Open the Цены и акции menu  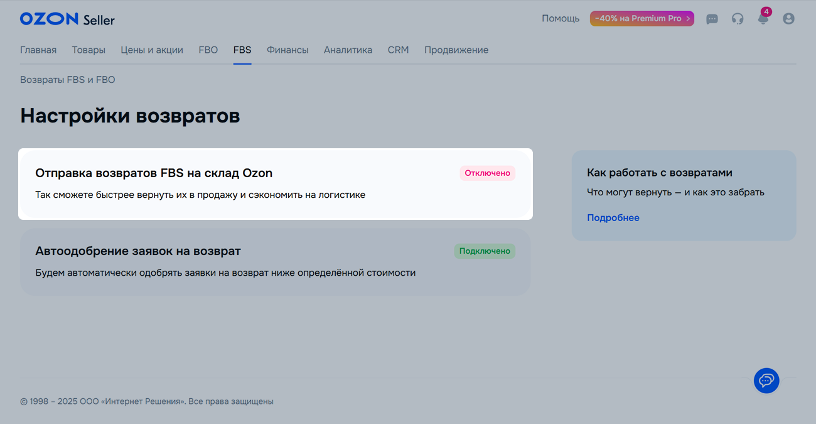pos(152,50)
